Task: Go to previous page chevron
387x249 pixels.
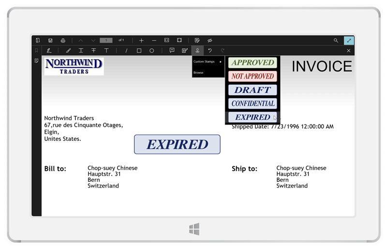Action: [80, 41]
